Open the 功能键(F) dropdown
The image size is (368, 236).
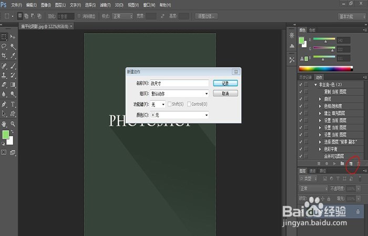(158, 104)
